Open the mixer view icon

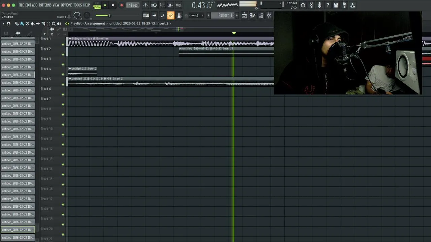pos(269,15)
